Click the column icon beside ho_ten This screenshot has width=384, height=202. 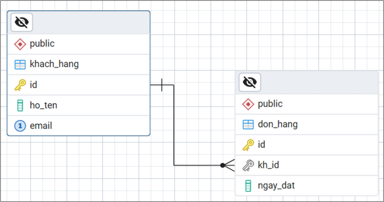(20, 106)
